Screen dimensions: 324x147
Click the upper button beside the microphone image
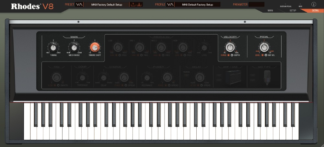click(x=252, y=75)
